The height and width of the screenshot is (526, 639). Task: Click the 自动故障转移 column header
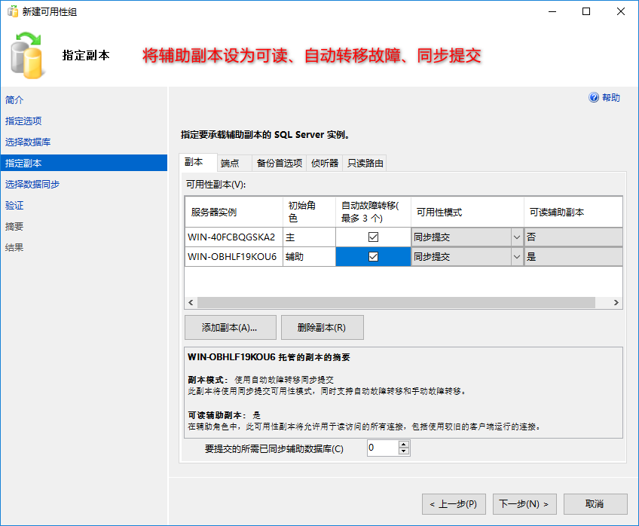coord(373,212)
